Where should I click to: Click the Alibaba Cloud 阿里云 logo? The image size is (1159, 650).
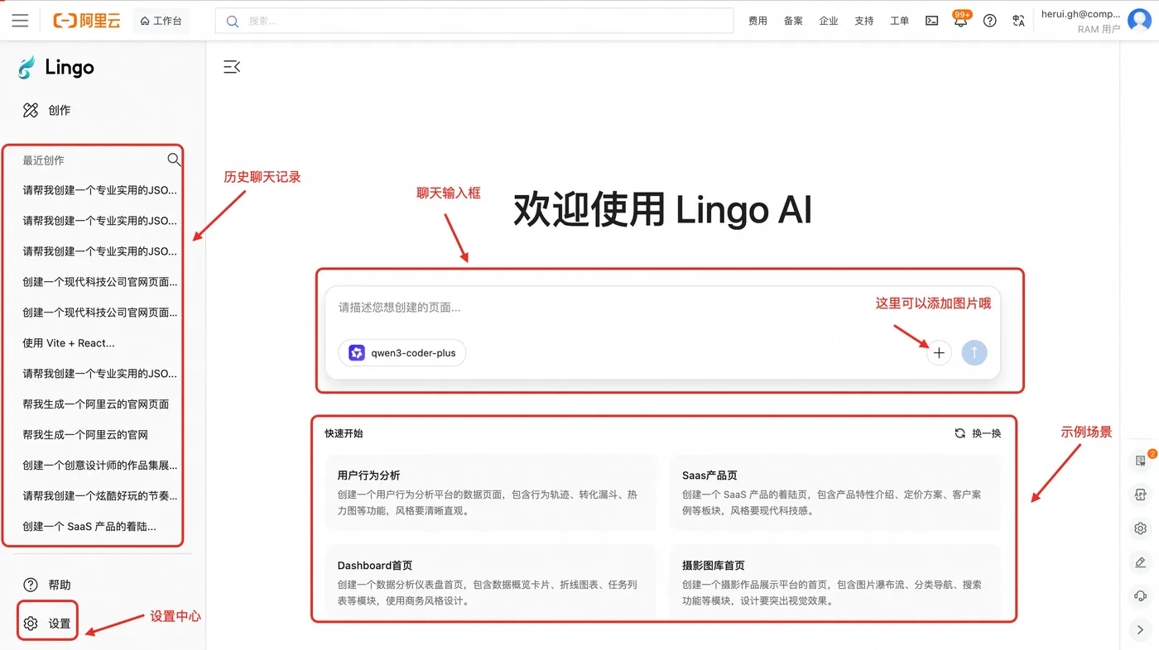point(87,21)
